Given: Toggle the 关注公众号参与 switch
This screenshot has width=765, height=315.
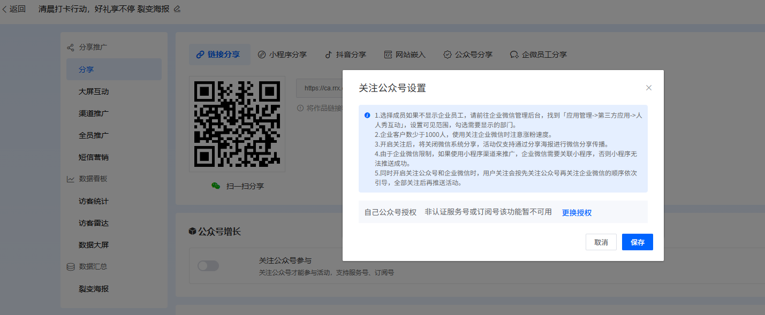Looking at the screenshot, I should click(208, 266).
